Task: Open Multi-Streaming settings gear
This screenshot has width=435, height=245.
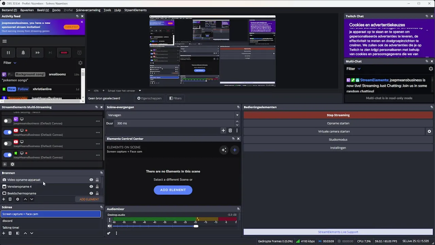Action: click(13, 164)
